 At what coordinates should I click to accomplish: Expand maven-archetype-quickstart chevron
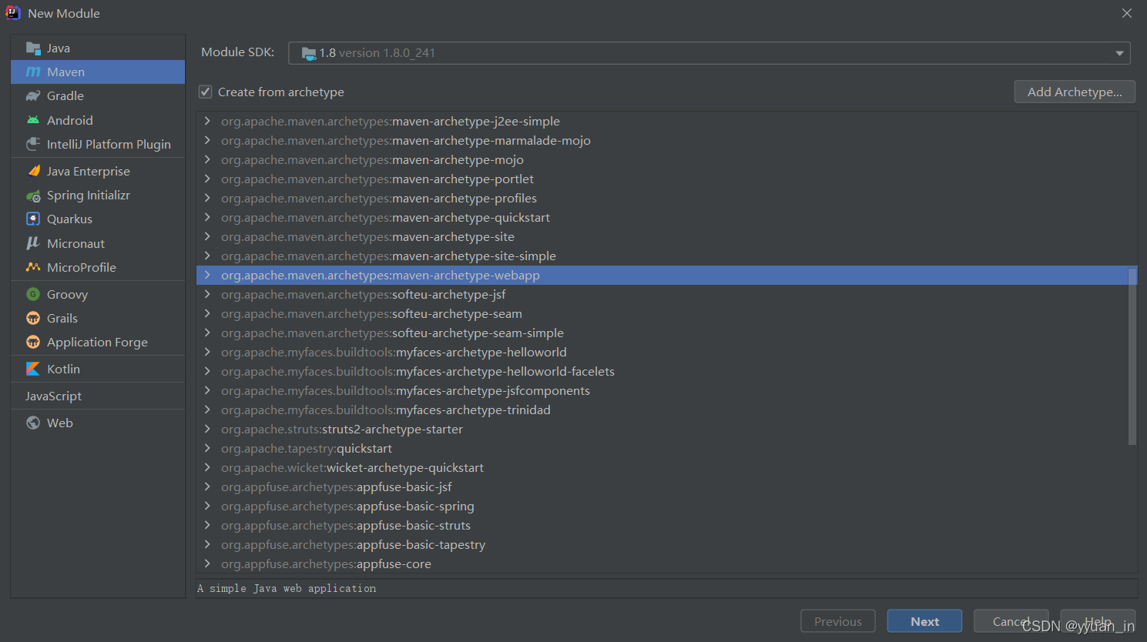(x=207, y=217)
